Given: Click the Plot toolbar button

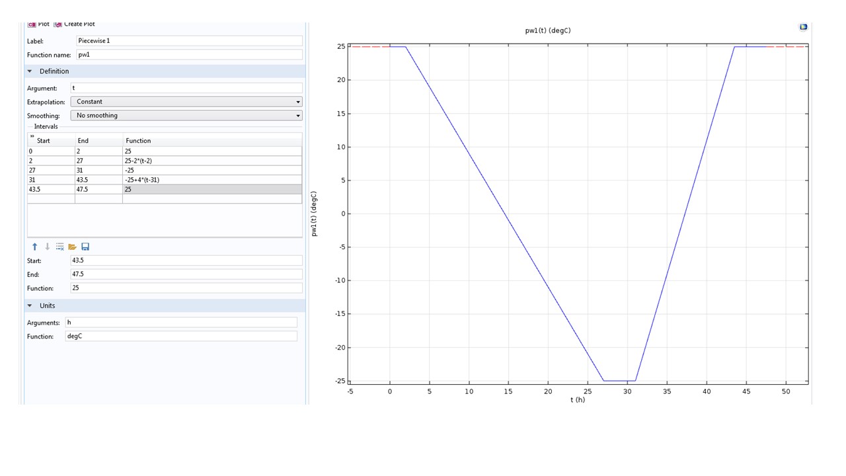Looking at the screenshot, I should click(38, 24).
